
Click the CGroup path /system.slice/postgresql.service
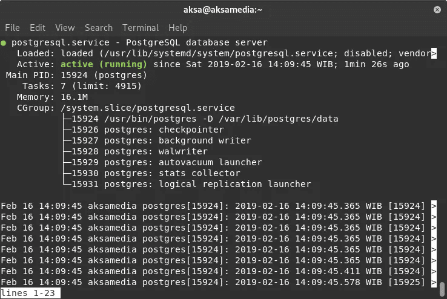(x=148, y=108)
